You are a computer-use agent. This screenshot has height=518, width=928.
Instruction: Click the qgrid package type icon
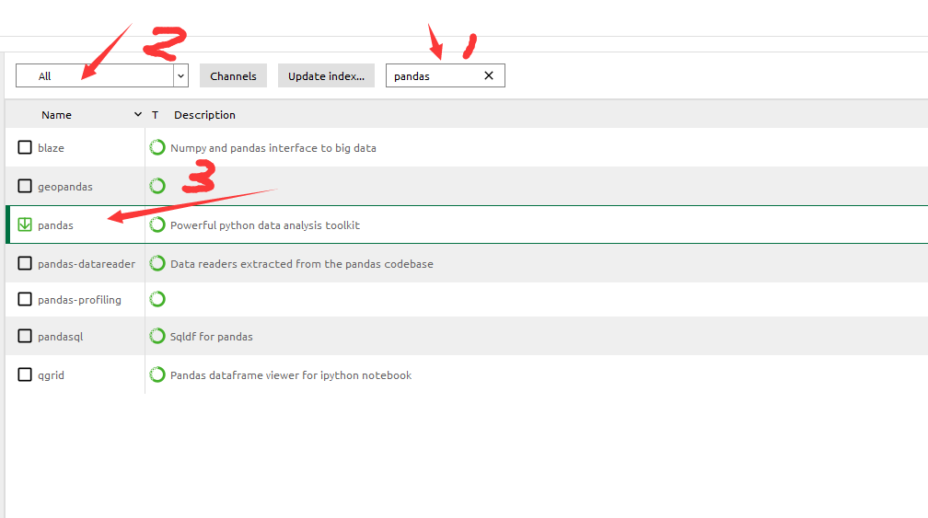coord(157,374)
